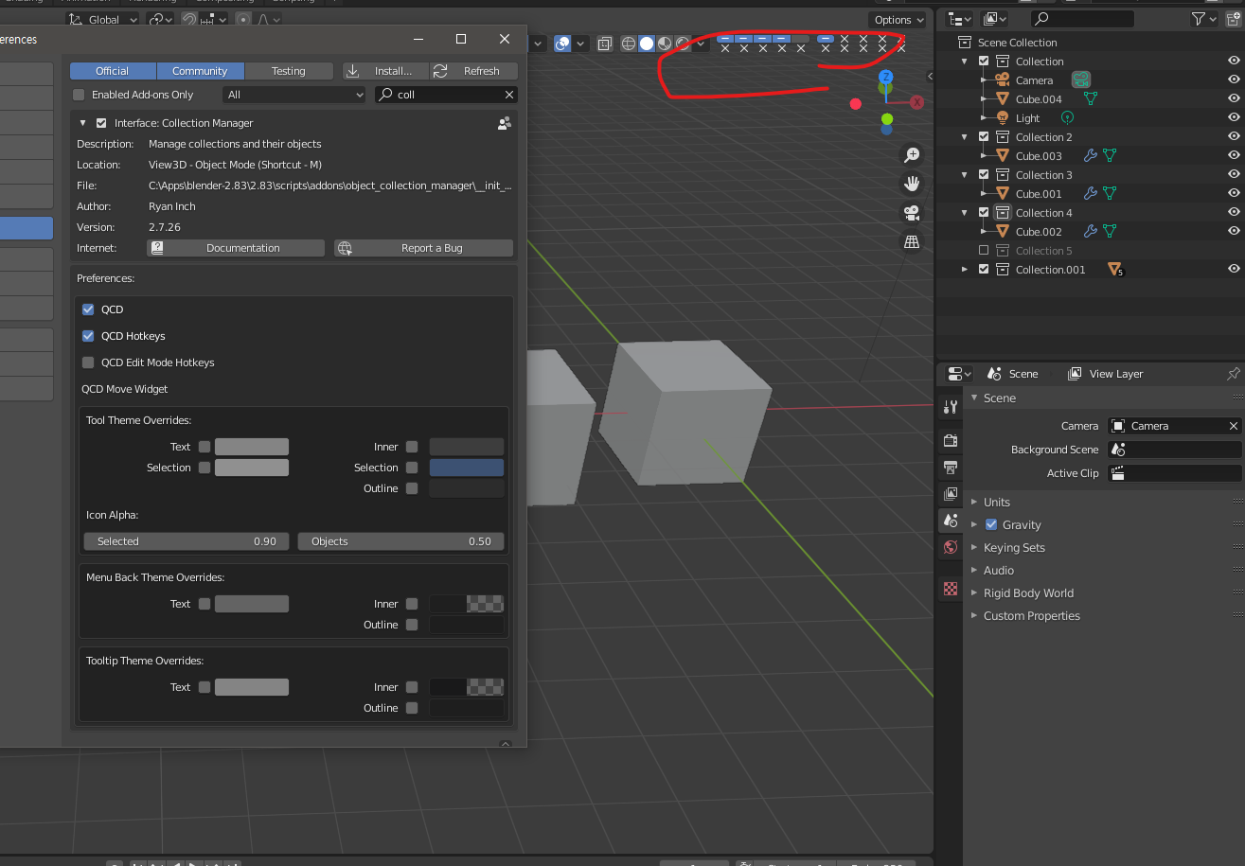Open the outliner filter dropdown
The height and width of the screenshot is (866, 1245).
pos(1202,19)
